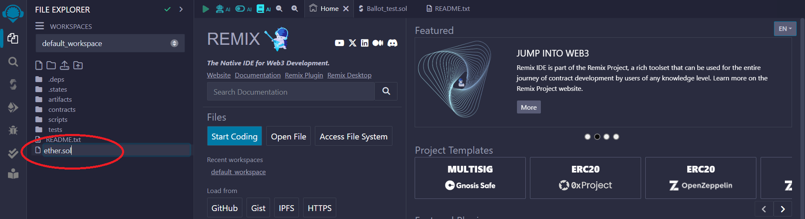This screenshot has width=805, height=219.
Task: Load from Gist
Action: tap(258, 208)
